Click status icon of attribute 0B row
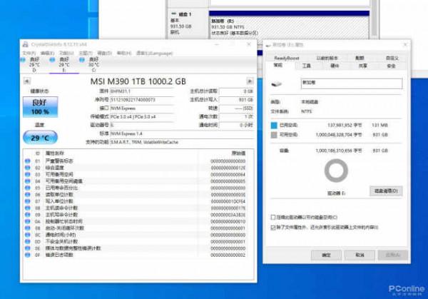This screenshot has height=299, width=428. click(x=27, y=228)
